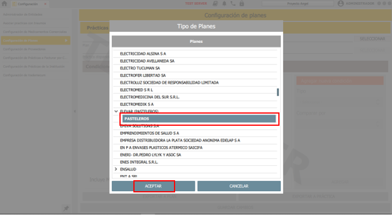Image resolution: width=392 pixels, height=215 pixels.
Task: Click the plan list scrollbar thumb
Action: [278, 92]
